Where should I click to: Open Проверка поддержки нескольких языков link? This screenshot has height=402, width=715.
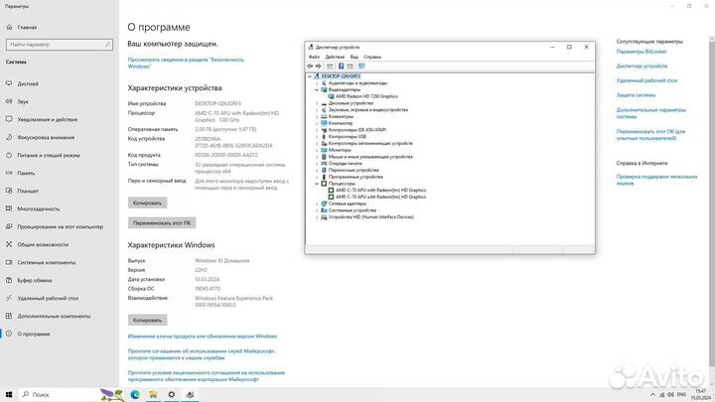click(657, 180)
